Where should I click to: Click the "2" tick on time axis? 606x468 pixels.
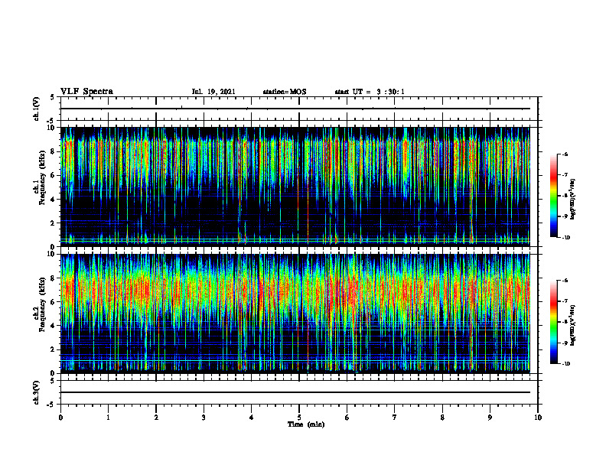[x=156, y=418]
